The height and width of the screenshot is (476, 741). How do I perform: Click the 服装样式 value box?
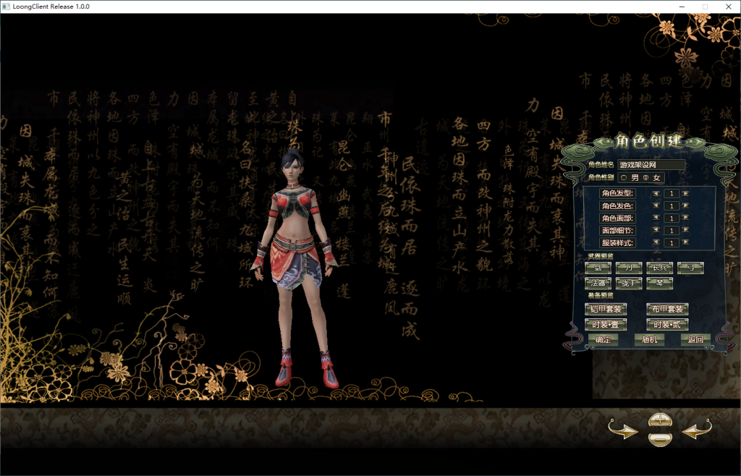point(671,243)
